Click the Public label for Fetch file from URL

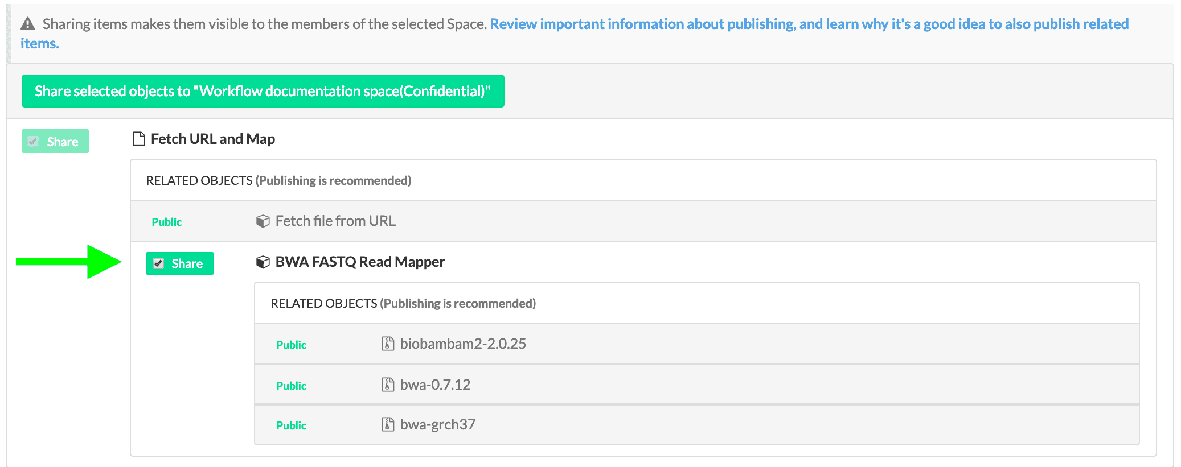pyautogui.click(x=167, y=222)
